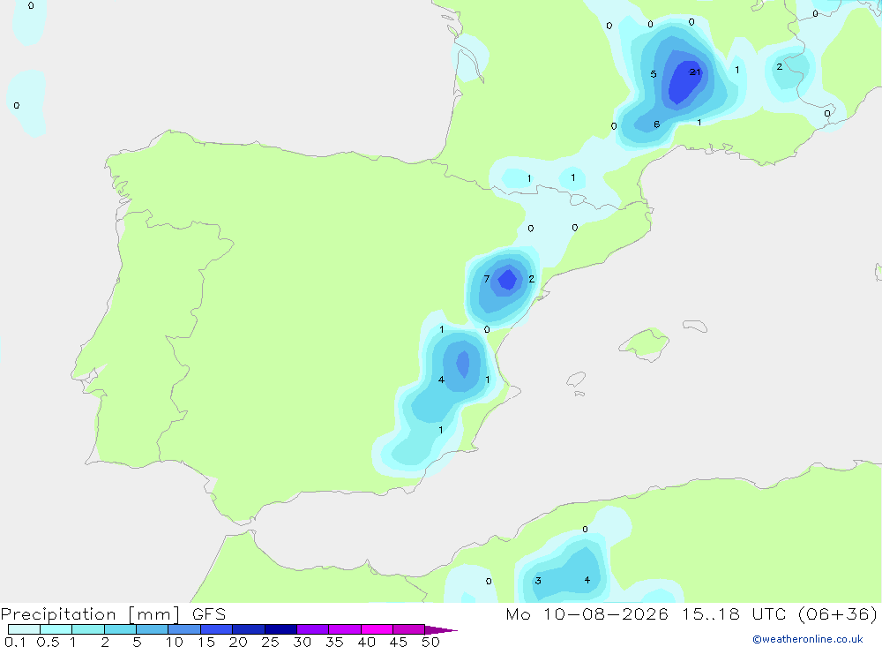Viewport: 882px width, 647px height.
Task: Select the 20–25 mm legend swatch
Action: pos(249,629)
